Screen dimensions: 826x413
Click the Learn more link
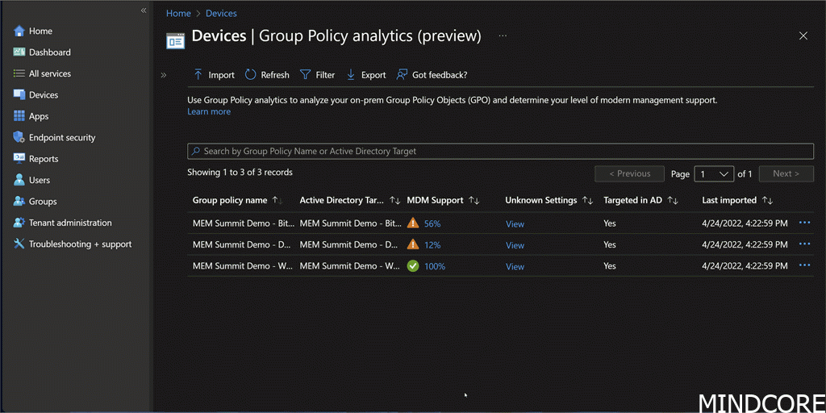209,111
